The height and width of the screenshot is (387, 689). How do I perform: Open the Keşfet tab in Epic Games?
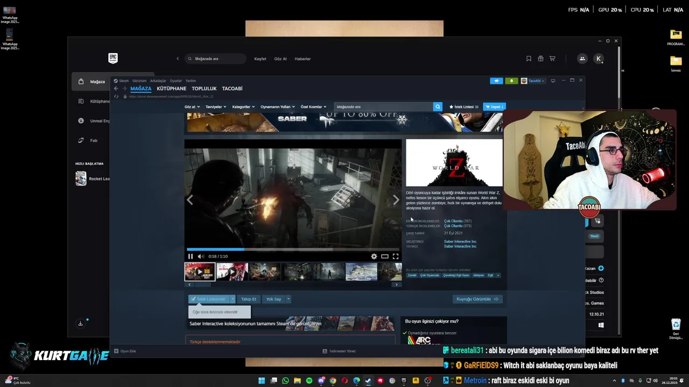point(260,59)
